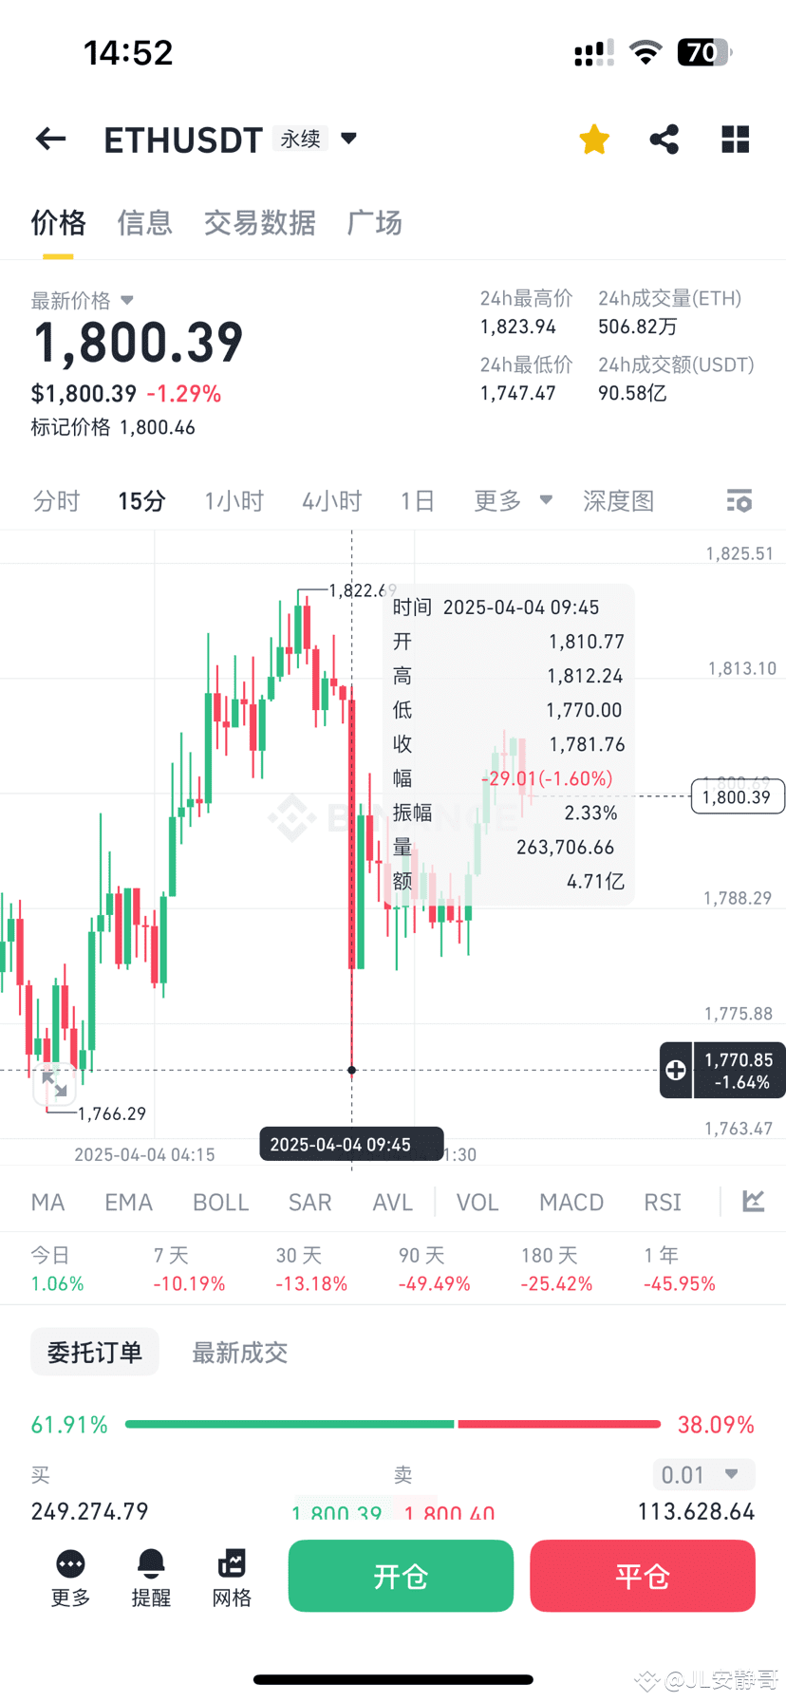Open 更多 options at bottom left
Image resolution: width=786 pixels, height=1701 pixels.
pyautogui.click(x=69, y=1576)
